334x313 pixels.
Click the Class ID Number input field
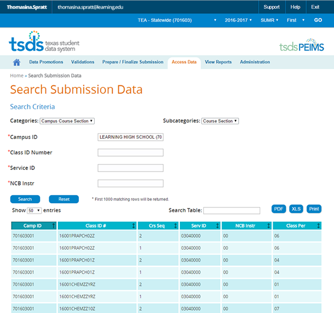pos(131,153)
